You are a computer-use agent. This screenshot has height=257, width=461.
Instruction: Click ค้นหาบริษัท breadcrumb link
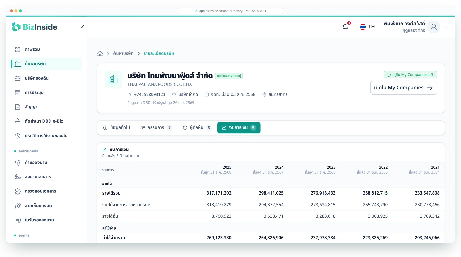(123, 53)
